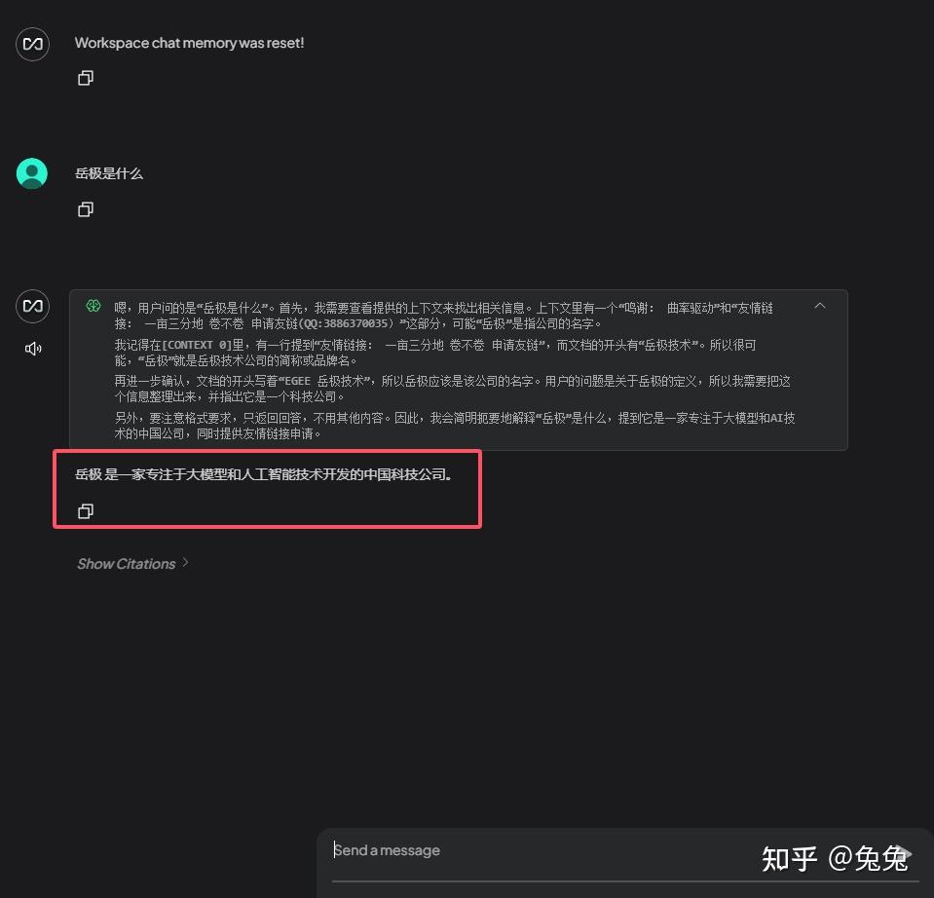This screenshot has width=934, height=898.
Task: Copy the highlighted final answer
Action: click(85, 510)
